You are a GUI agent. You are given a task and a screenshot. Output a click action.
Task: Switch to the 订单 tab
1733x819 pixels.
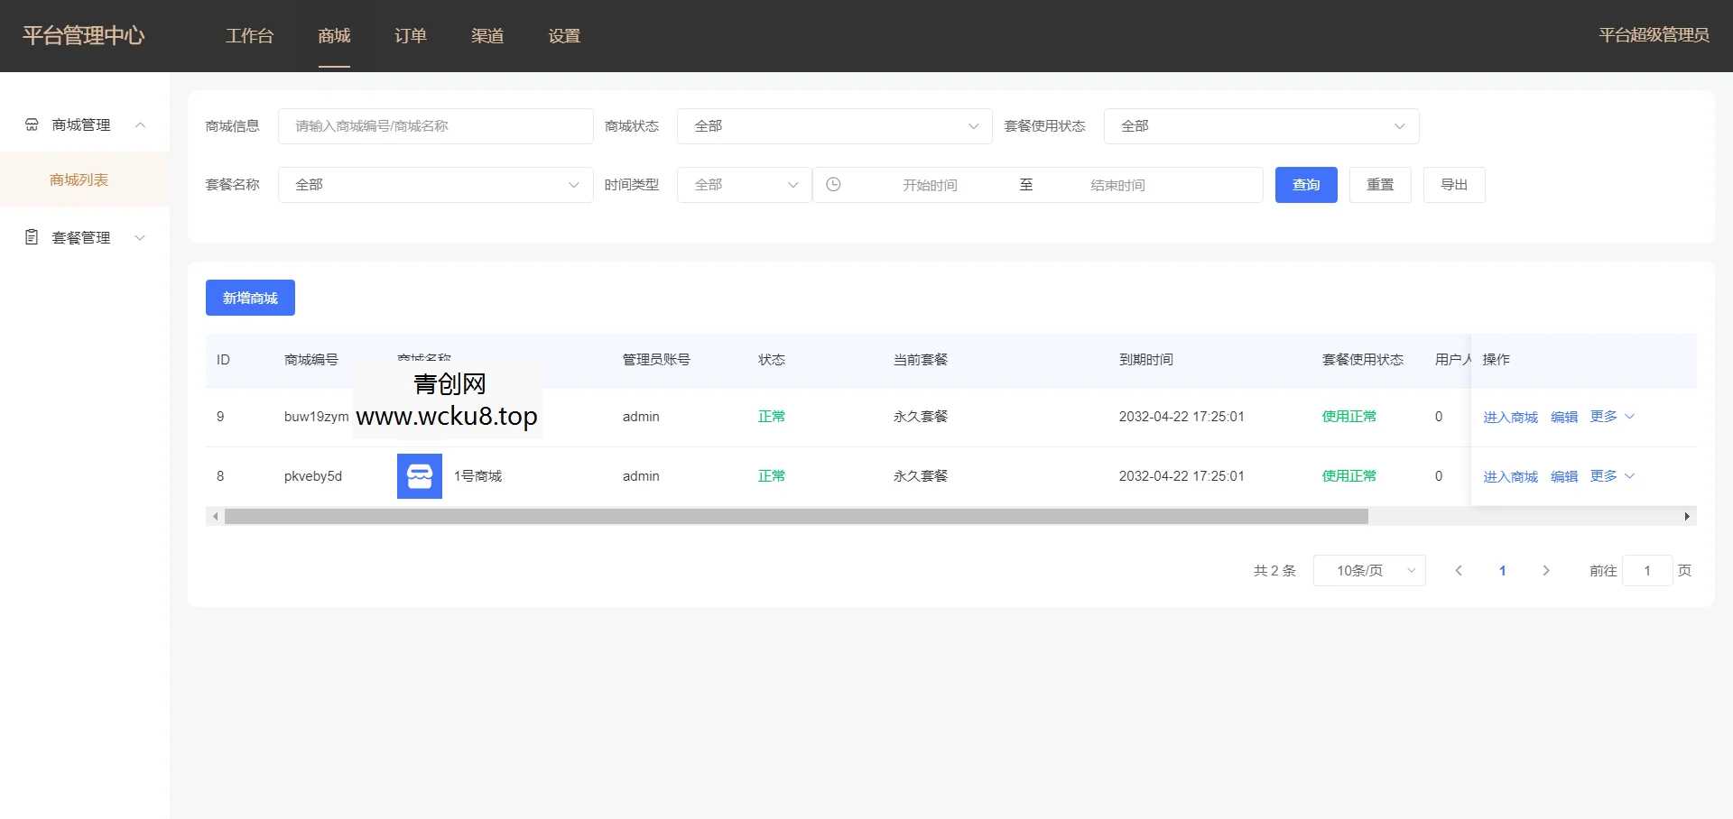(411, 36)
